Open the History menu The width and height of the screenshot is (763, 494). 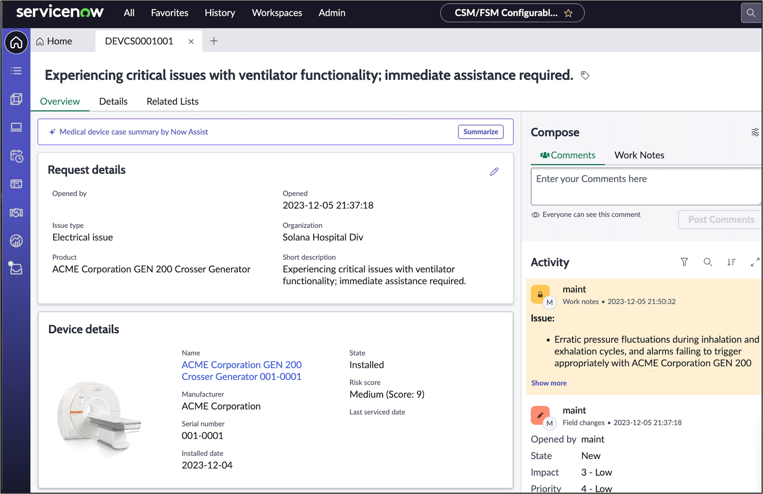coord(220,13)
